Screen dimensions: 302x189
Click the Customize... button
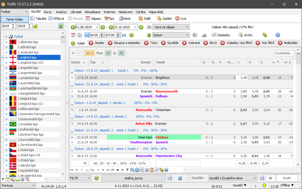point(284,53)
